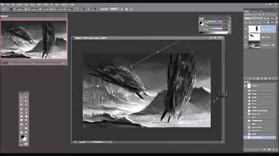This screenshot has height=156, width=279.
Task: Select the Brush tool
Action: [x=26, y=109]
